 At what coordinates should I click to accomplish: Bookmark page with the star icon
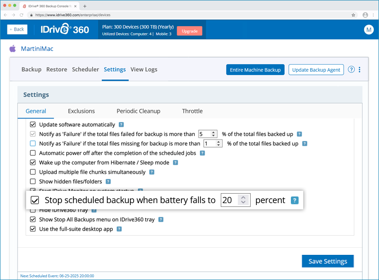click(353, 15)
